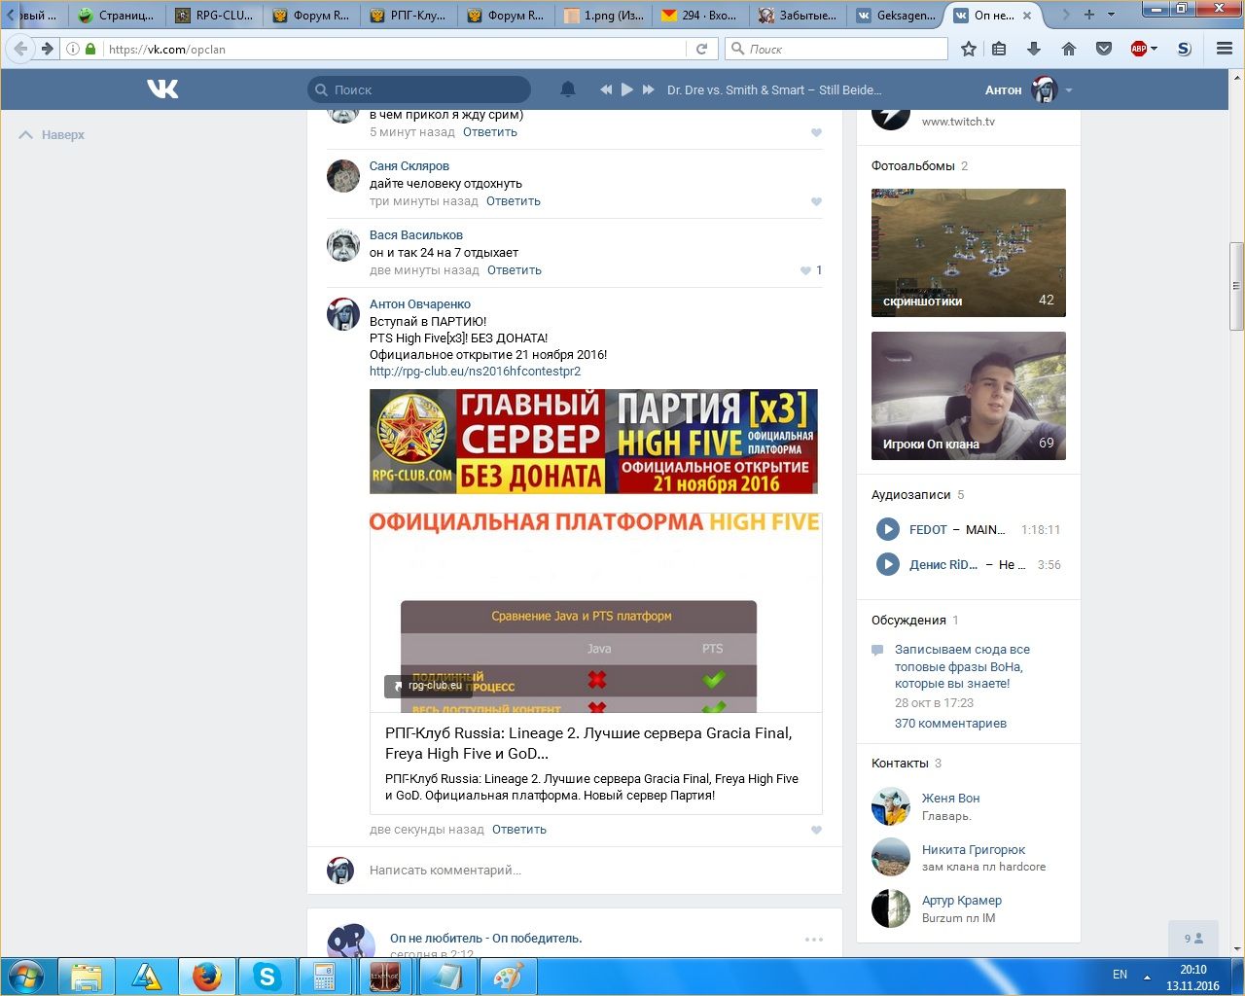Open the VK notifications bell
This screenshot has height=996, width=1245.
[568, 89]
